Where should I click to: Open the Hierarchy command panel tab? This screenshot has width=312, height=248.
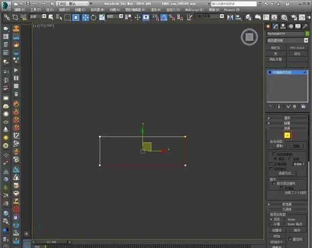coord(283,26)
